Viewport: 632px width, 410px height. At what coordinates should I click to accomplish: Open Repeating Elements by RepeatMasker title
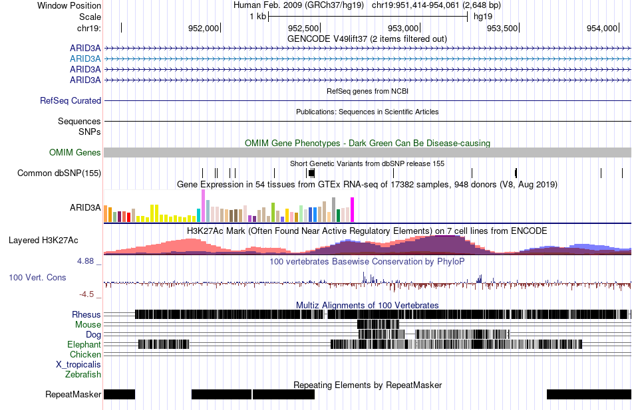(x=367, y=385)
